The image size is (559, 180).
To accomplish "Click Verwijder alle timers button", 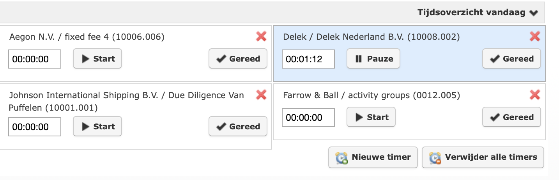I will [483, 157].
